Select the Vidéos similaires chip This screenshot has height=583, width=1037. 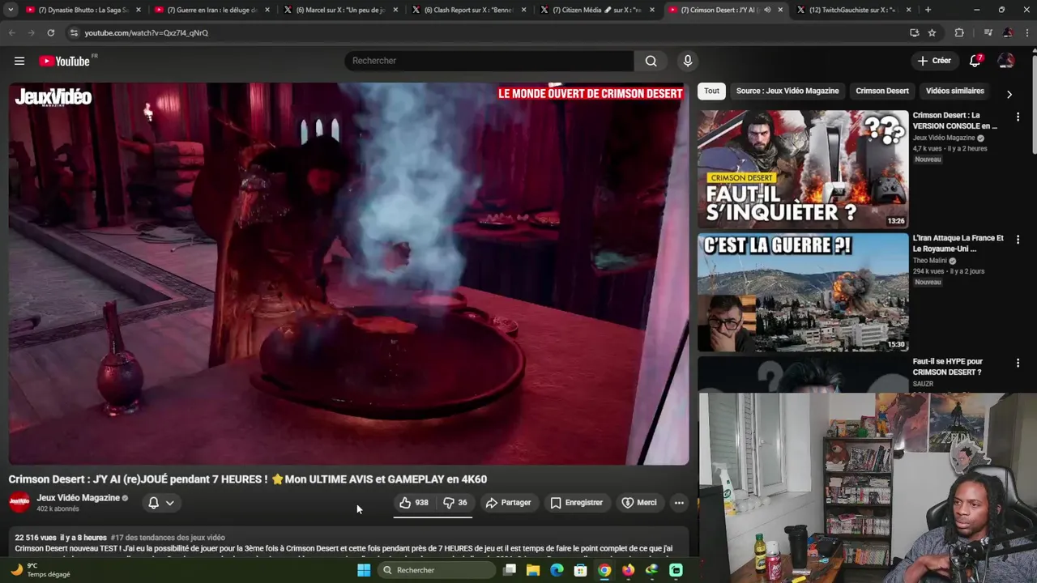(955, 91)
